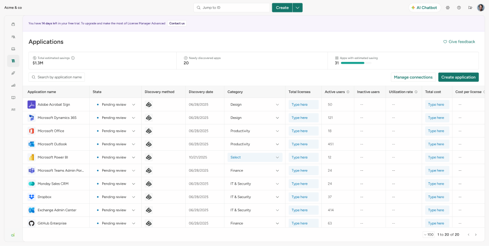Click the Monday Sales CRM app icon
Image resolution: width=489 pixels, height=246 pixels.
[x=32, y=184]
